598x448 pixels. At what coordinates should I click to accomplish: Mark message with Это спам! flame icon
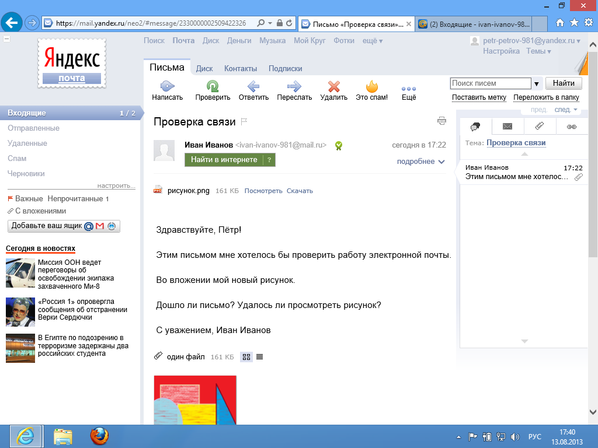371,86
